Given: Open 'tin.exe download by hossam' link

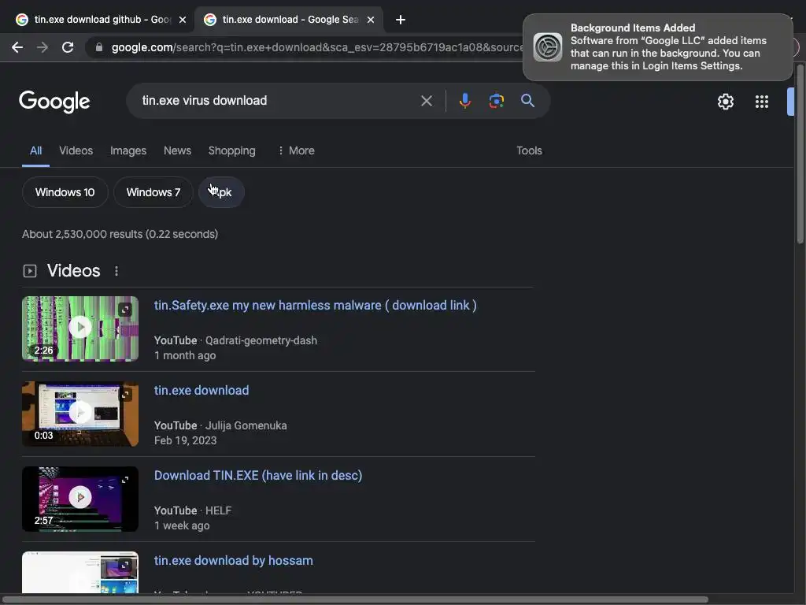Looking at the screenshot, I should pyautogui.click(x=233, y=560).
